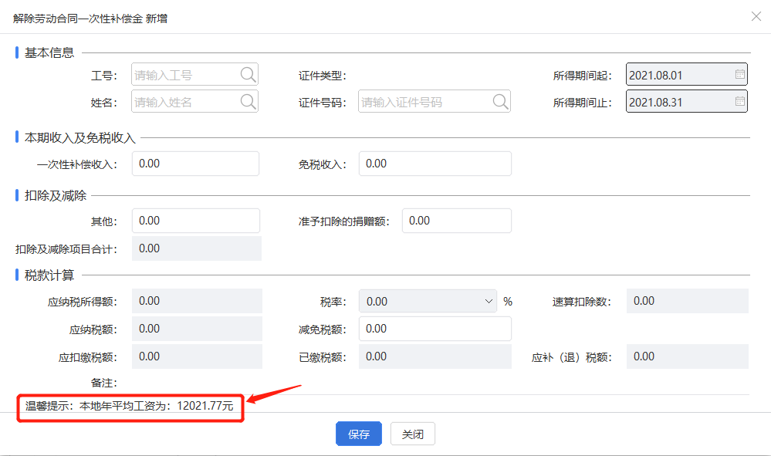This screenshot has width=771, height=456.
Task: Edit the 准予扣除的捐赠额 field
Action: tap(456, 221)
